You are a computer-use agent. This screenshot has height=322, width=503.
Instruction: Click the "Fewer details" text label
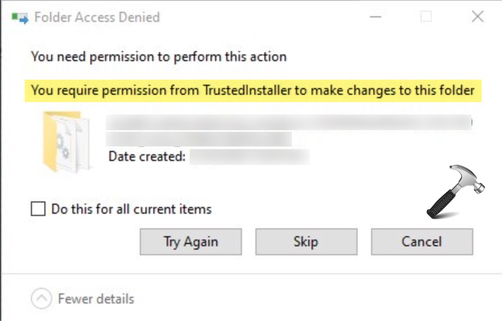pos(96,298)
